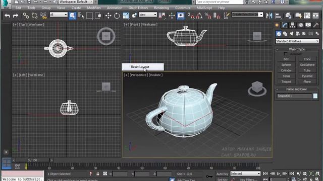323x181 pixels.
Task: Open the Manage Layers icon
Action: click(x=288, y=16)
